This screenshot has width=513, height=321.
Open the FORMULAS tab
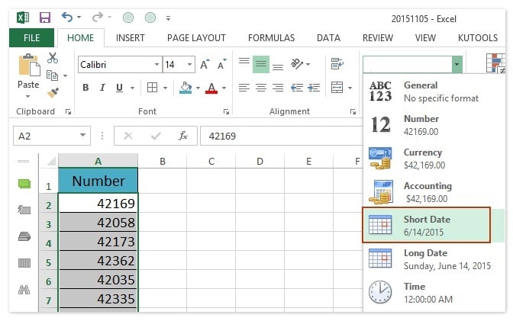click(x=271, y=38)
